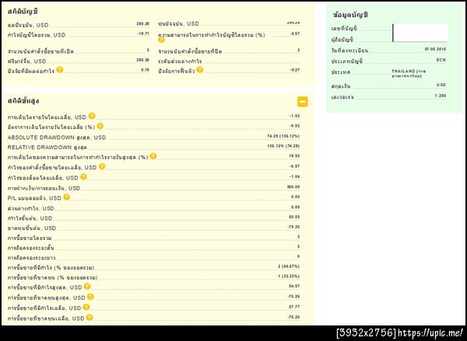Click help icon for อัตราการเติบโตรายวันโดยเฉลี่ย (%)
Screen dimensions: 467x341
(100, 126)
